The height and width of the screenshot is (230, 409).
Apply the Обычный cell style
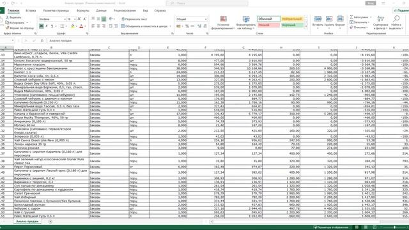[x=268, y=19]
